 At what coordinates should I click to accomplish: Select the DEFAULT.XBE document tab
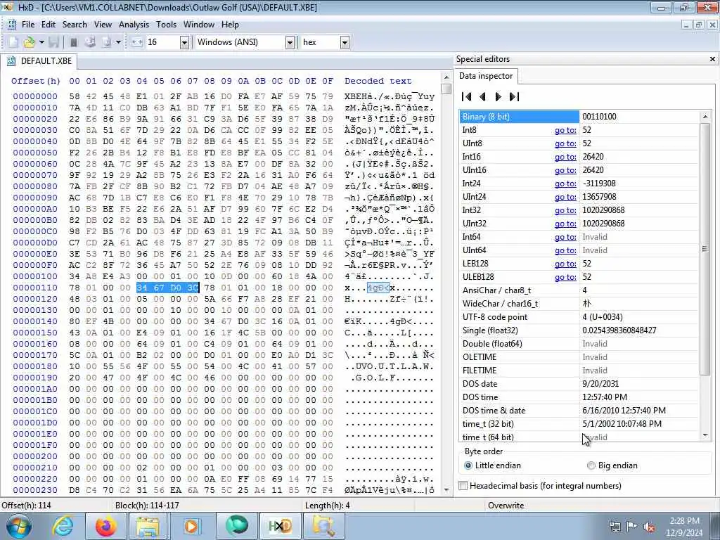tap(40, 61)
